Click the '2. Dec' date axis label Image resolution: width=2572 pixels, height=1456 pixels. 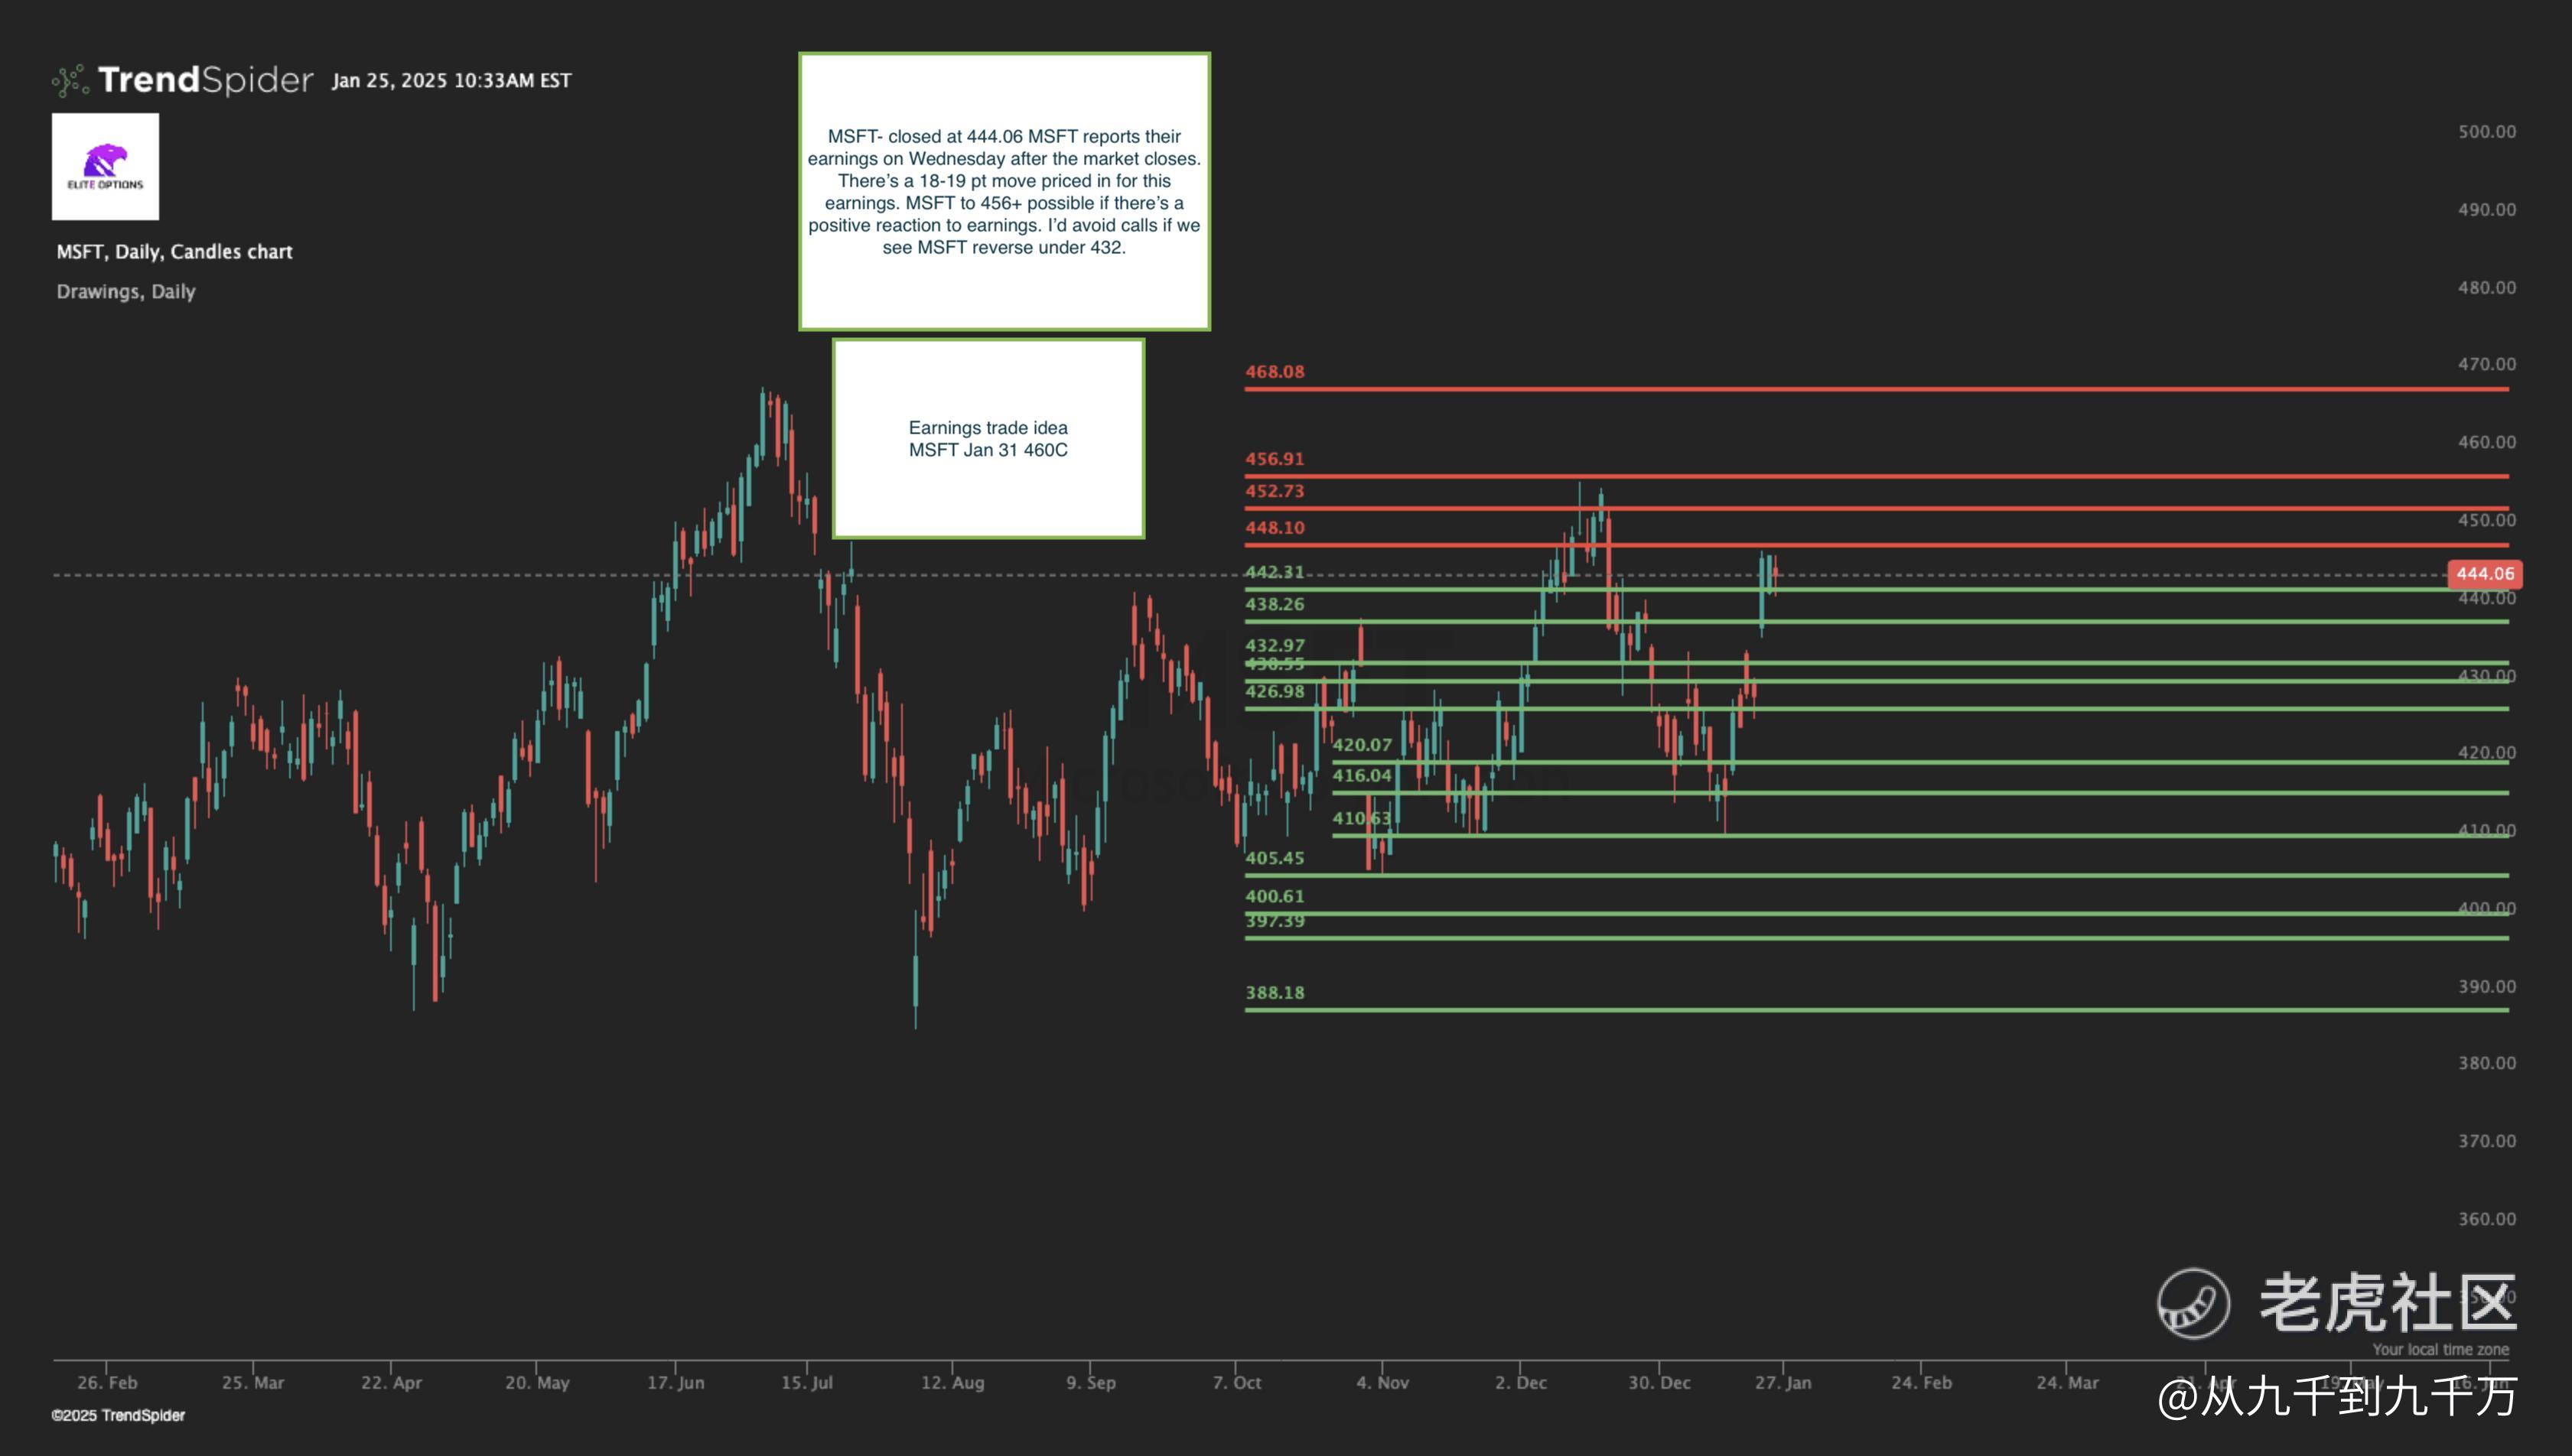pos(1521,1383)
